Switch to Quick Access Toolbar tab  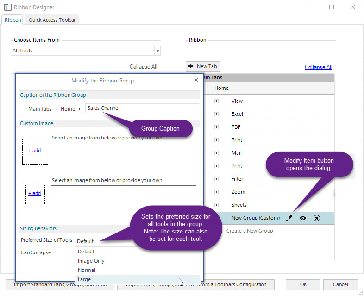[x=52, y=20]
